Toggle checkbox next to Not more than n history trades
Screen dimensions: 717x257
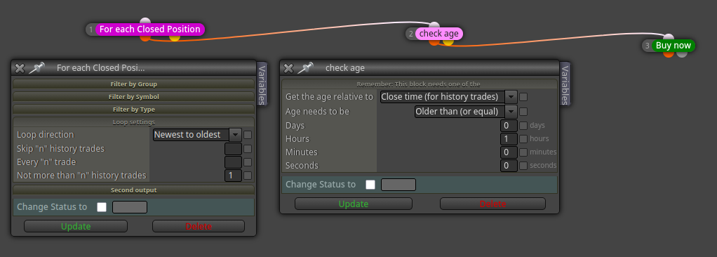point(248,175)
